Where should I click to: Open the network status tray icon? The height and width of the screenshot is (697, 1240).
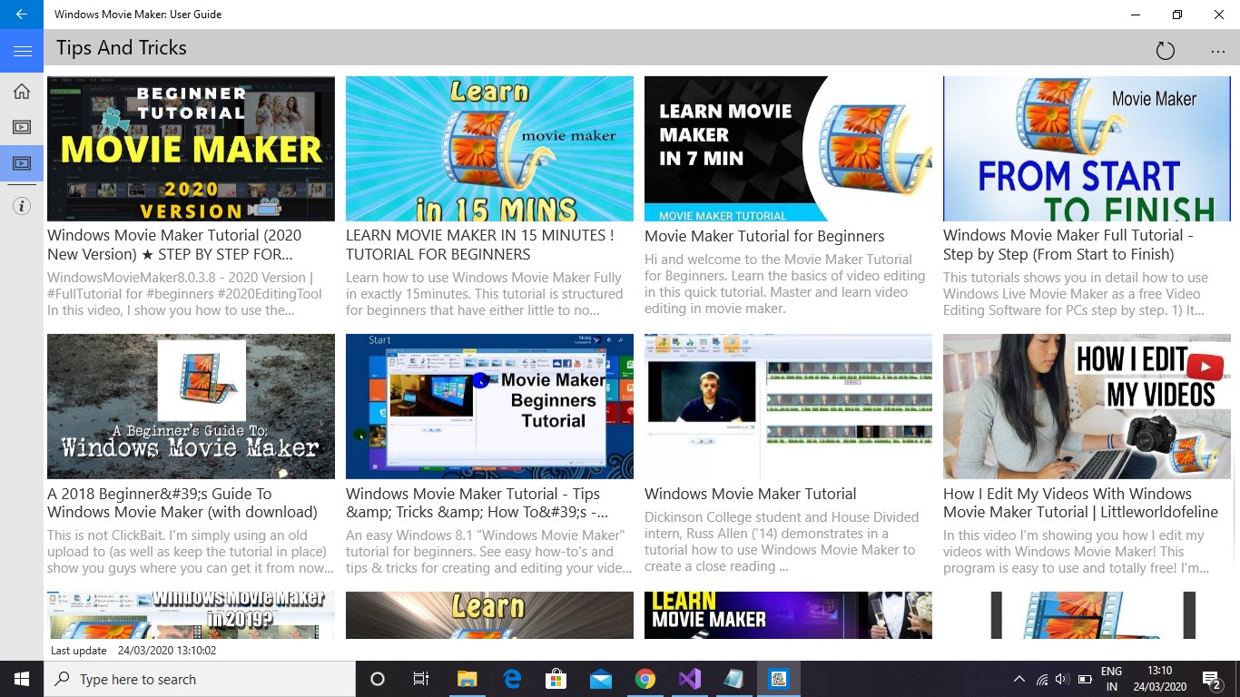(x=1041, y=679)
